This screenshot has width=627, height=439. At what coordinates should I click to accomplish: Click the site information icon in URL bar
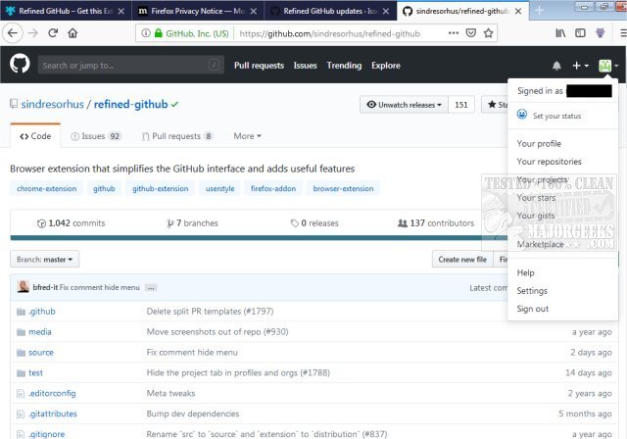[146, 33]
